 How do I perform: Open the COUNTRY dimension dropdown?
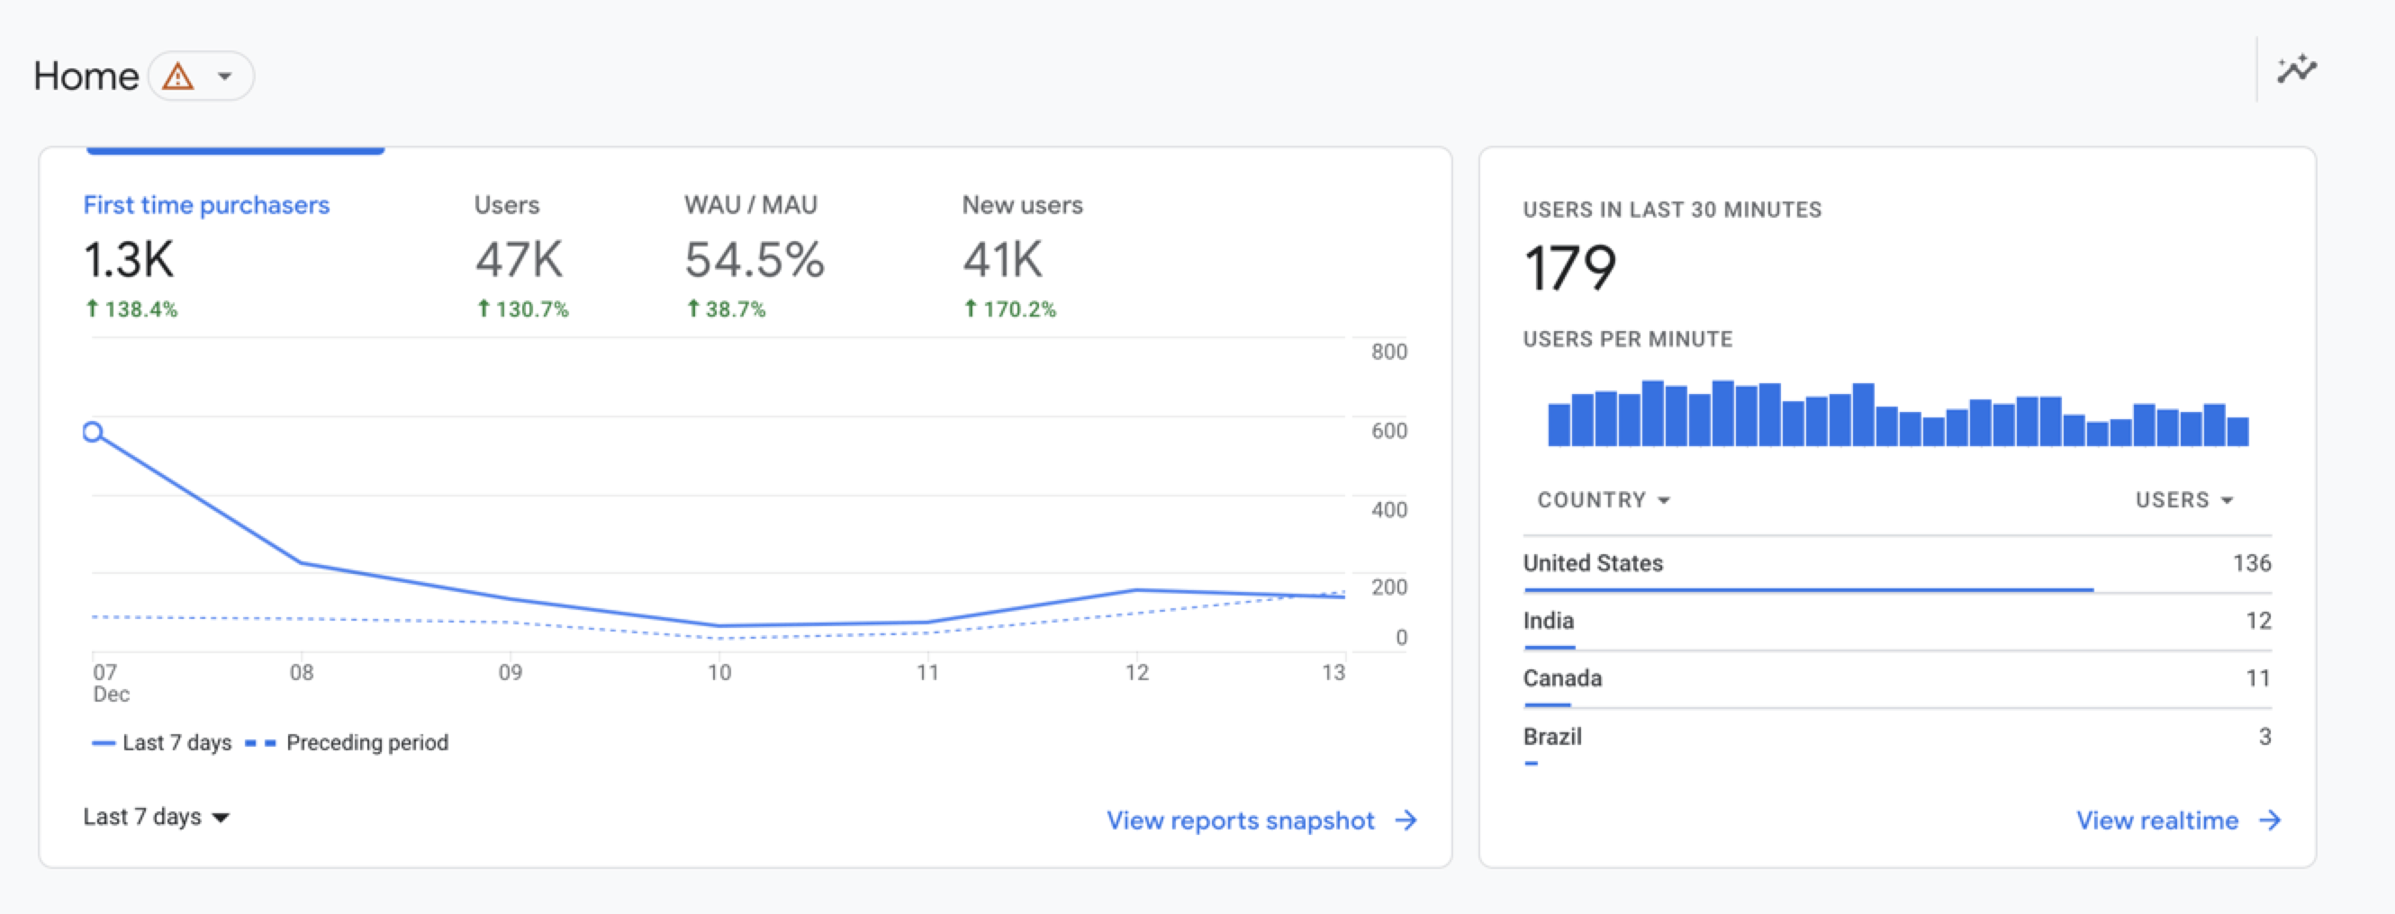pos(1603,499)
